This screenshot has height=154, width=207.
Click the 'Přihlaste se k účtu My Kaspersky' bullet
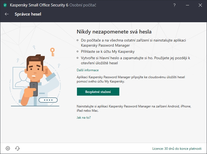click(x=108, y=51)
